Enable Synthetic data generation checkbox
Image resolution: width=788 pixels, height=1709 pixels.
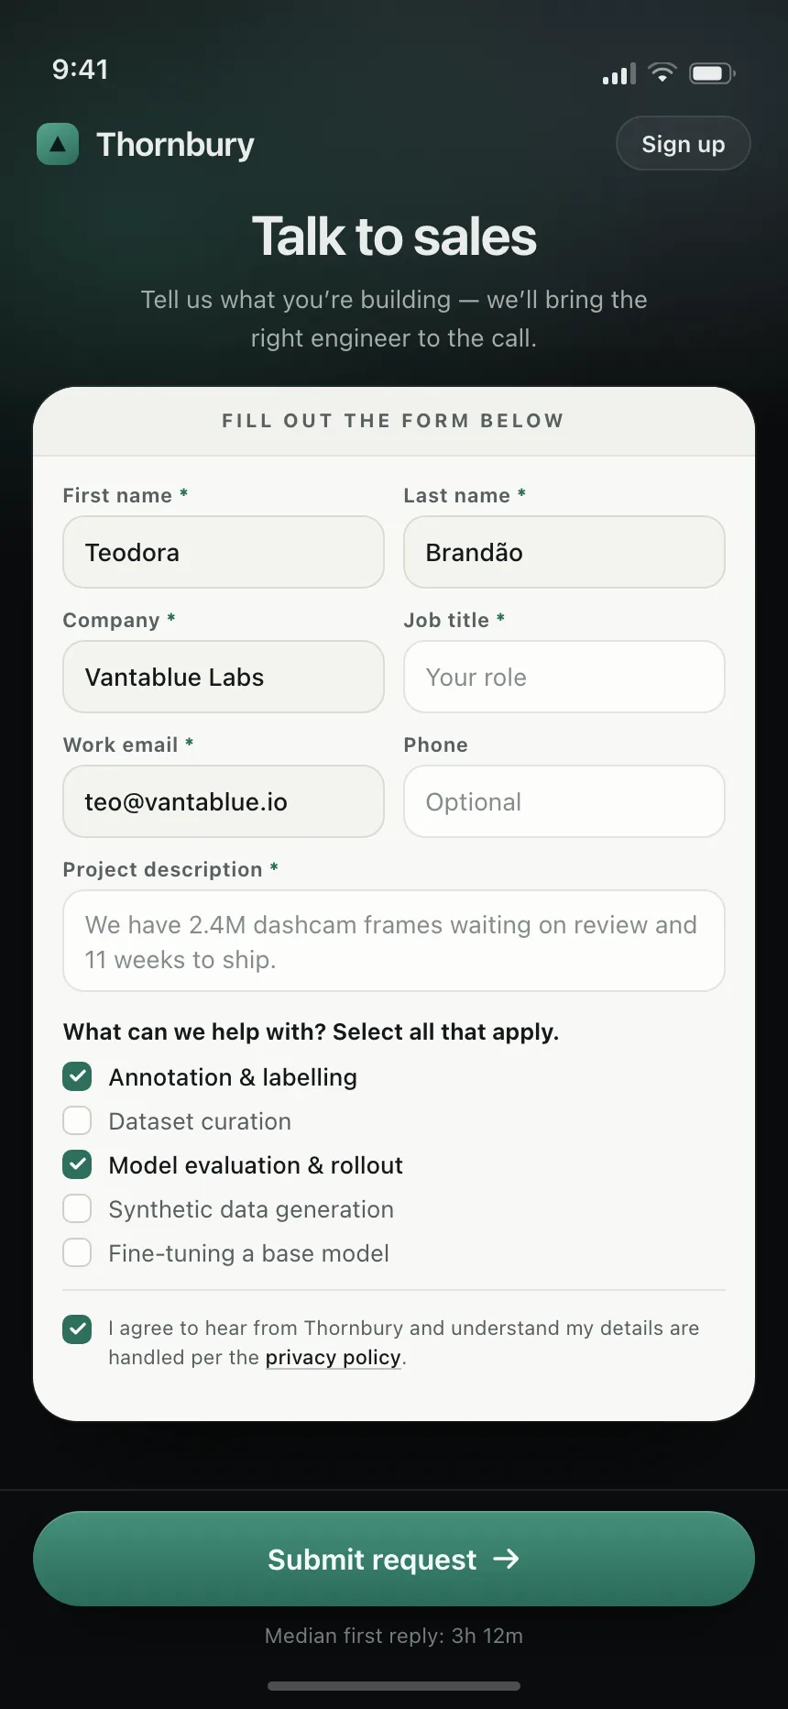pos(77,1208)
